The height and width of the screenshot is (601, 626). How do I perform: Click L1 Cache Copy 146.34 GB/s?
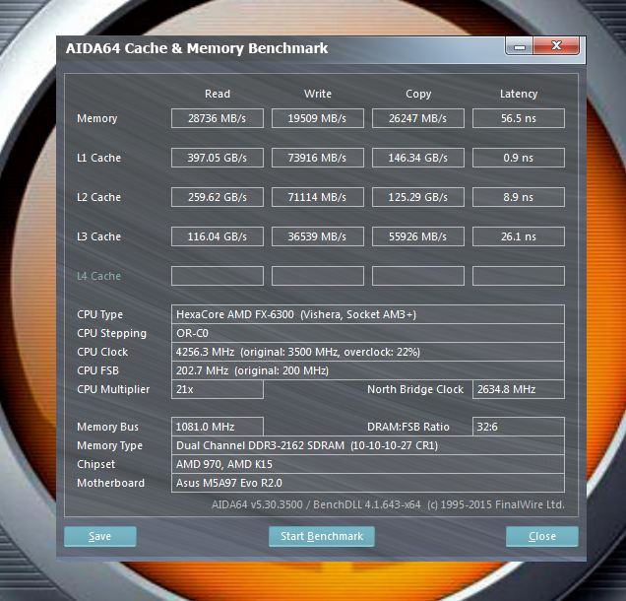418,158
